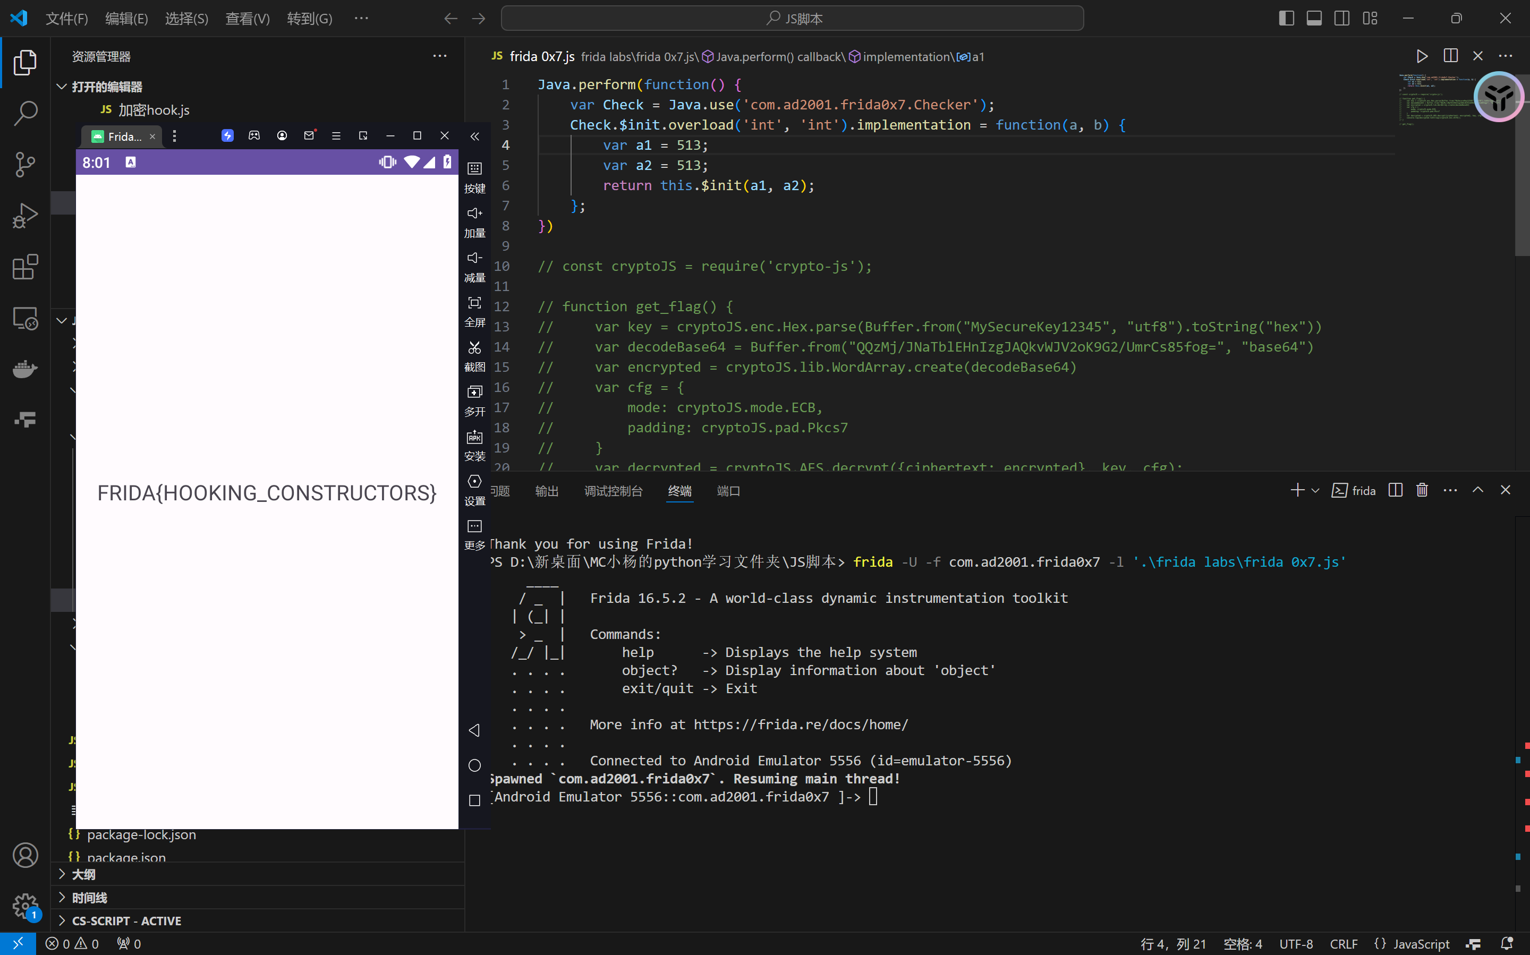Open the Extensions view
This screenshot has width=1530, height=955.
point(25,267)
